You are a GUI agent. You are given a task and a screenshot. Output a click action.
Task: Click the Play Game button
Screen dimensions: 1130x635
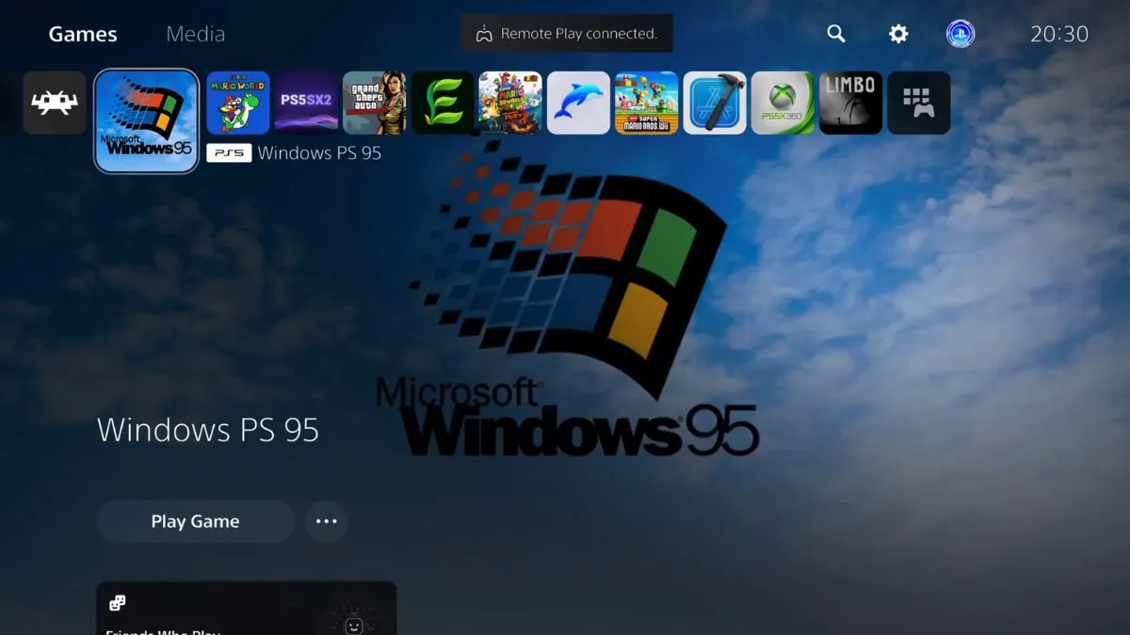pos(196,521)
